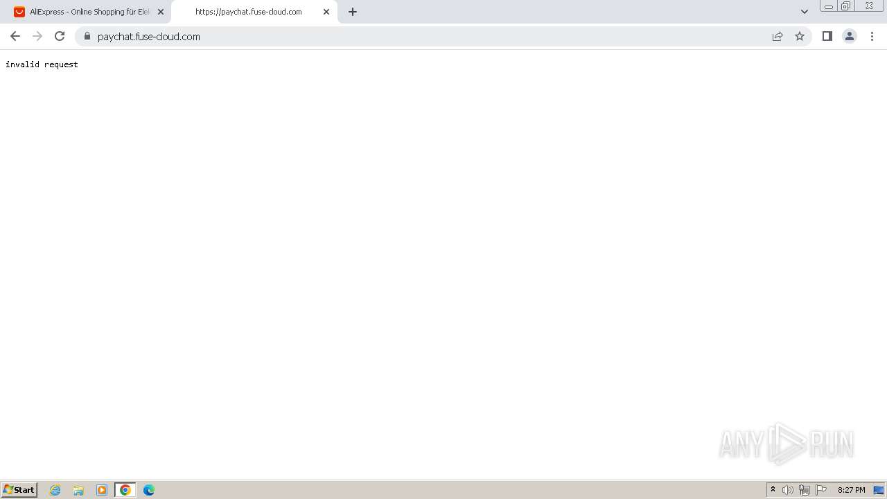View site information via the padlock icon

point(87,36)
